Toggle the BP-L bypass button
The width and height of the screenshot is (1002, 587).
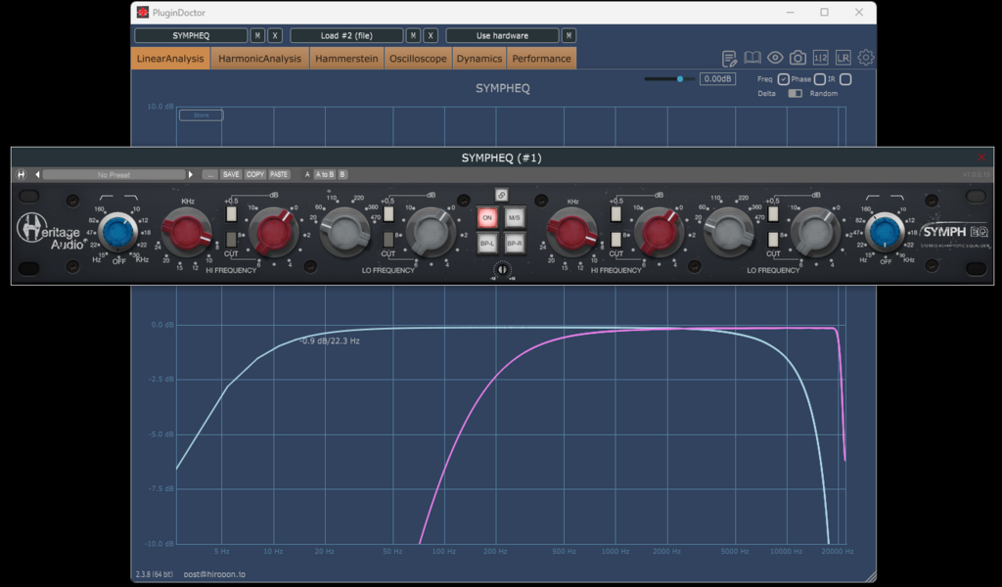pos(487,244)
